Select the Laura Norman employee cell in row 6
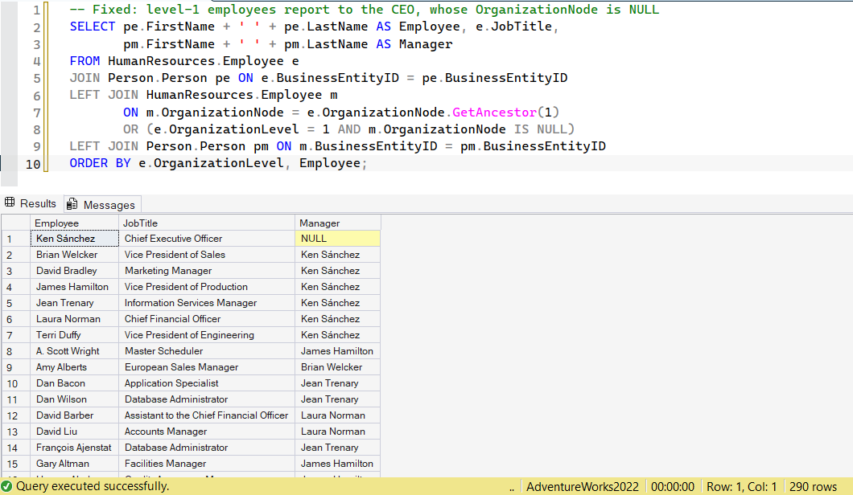Image resolution: width=853 pixels, height=495 pixels. pos(75,319)
